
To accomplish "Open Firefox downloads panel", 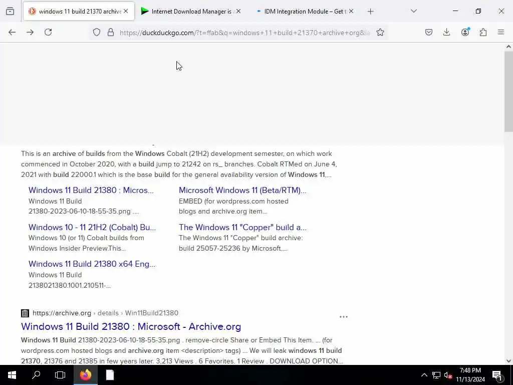I will click(446, 32).
